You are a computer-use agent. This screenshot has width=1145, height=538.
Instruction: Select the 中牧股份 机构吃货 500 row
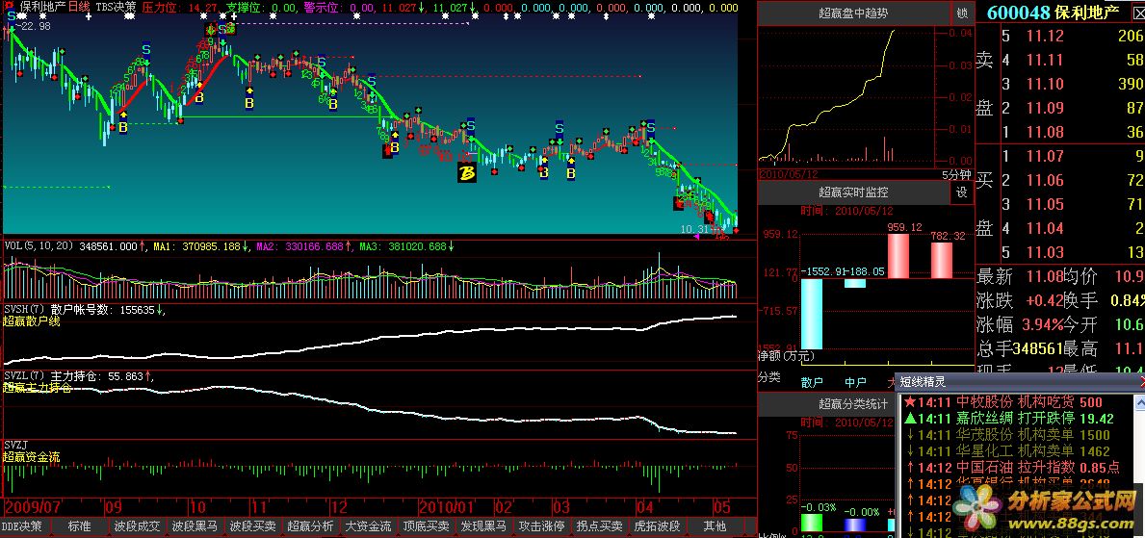pyautogui.click(x=1015, y=402)
